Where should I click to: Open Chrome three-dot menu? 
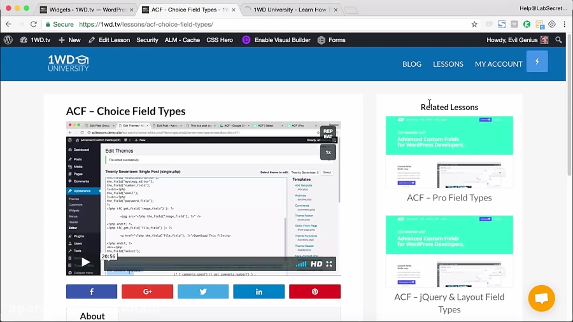pos(565,24)
